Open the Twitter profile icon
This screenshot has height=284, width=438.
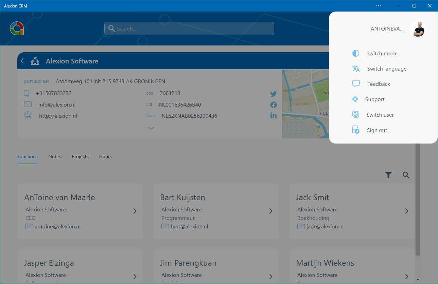click(x=274, y=94)
